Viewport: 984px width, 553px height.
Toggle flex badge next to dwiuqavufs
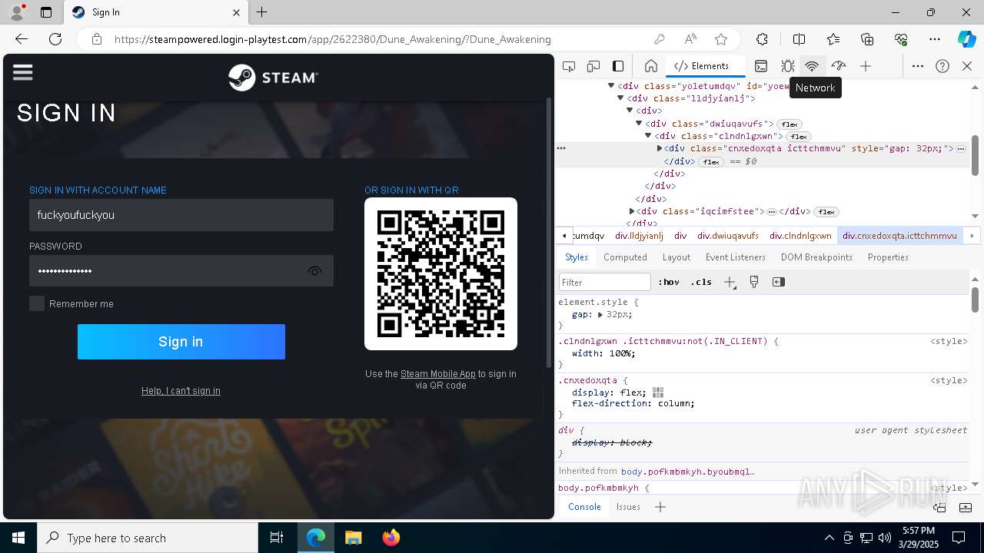pyautogui.click(x=789, y=124)
